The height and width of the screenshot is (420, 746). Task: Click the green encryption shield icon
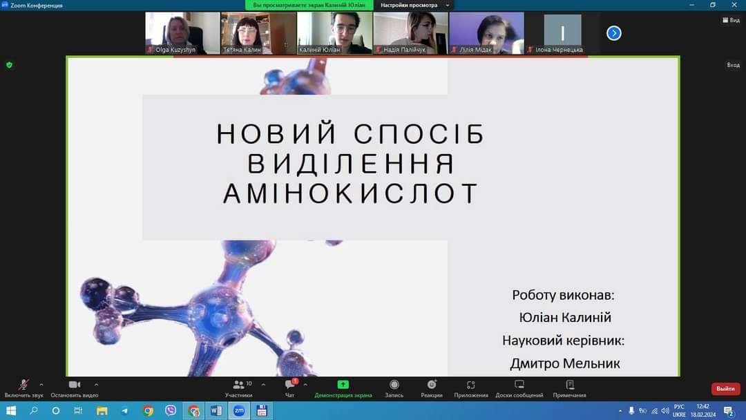click(x=9, y=65)
